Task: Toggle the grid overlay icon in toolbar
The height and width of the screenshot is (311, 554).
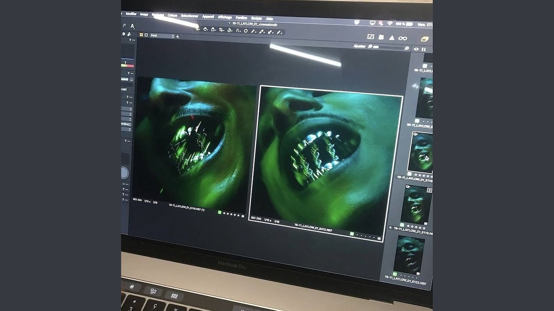Action: pos(370,37)
